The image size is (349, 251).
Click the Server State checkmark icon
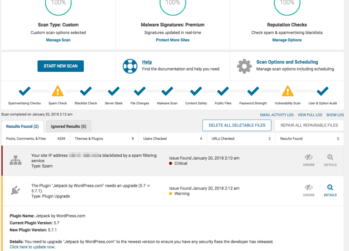(113, 91)
